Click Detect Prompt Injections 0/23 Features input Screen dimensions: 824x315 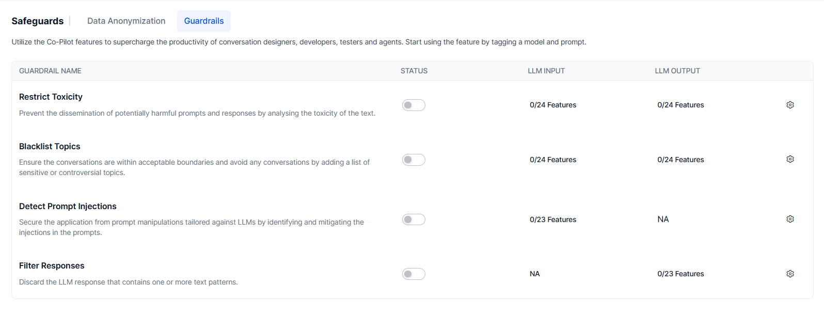pyautogui.click(x=553, y=219)
